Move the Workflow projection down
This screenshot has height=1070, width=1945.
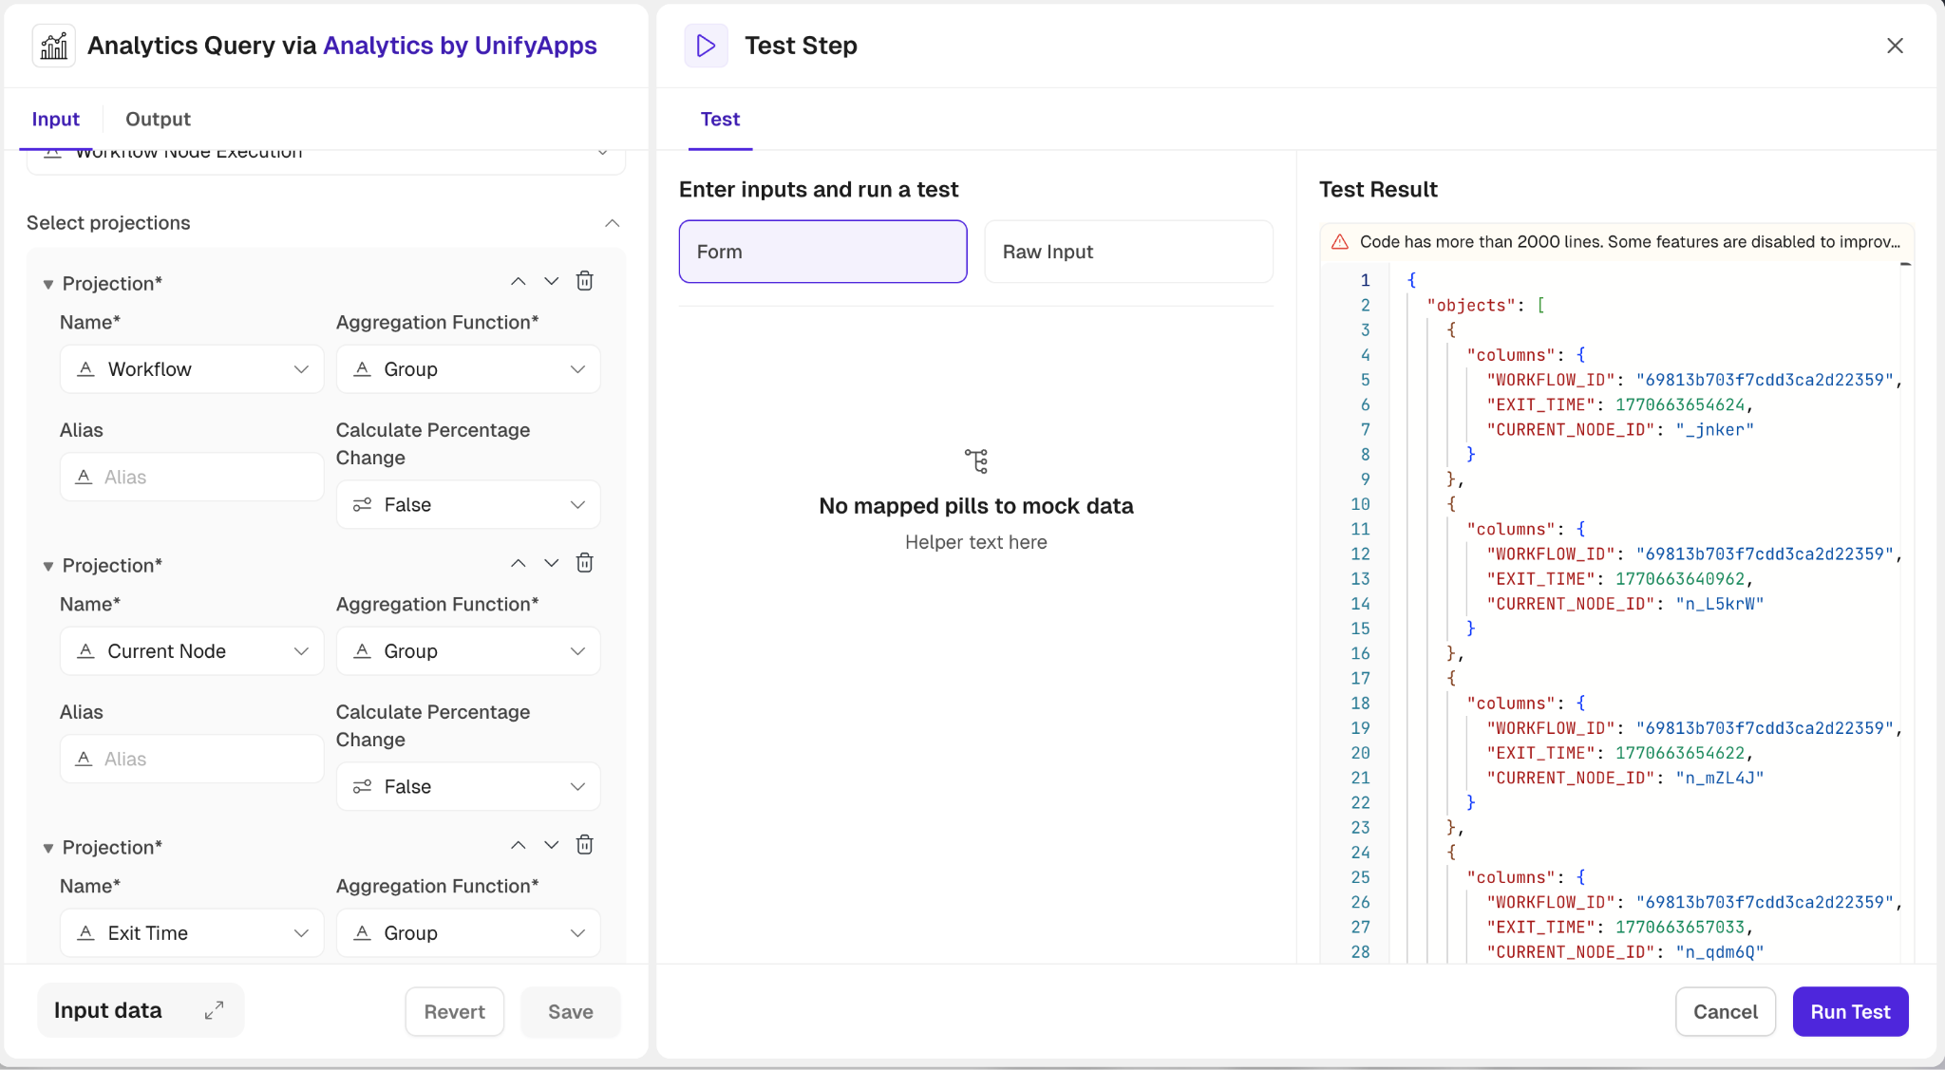(x=551, y=281)
